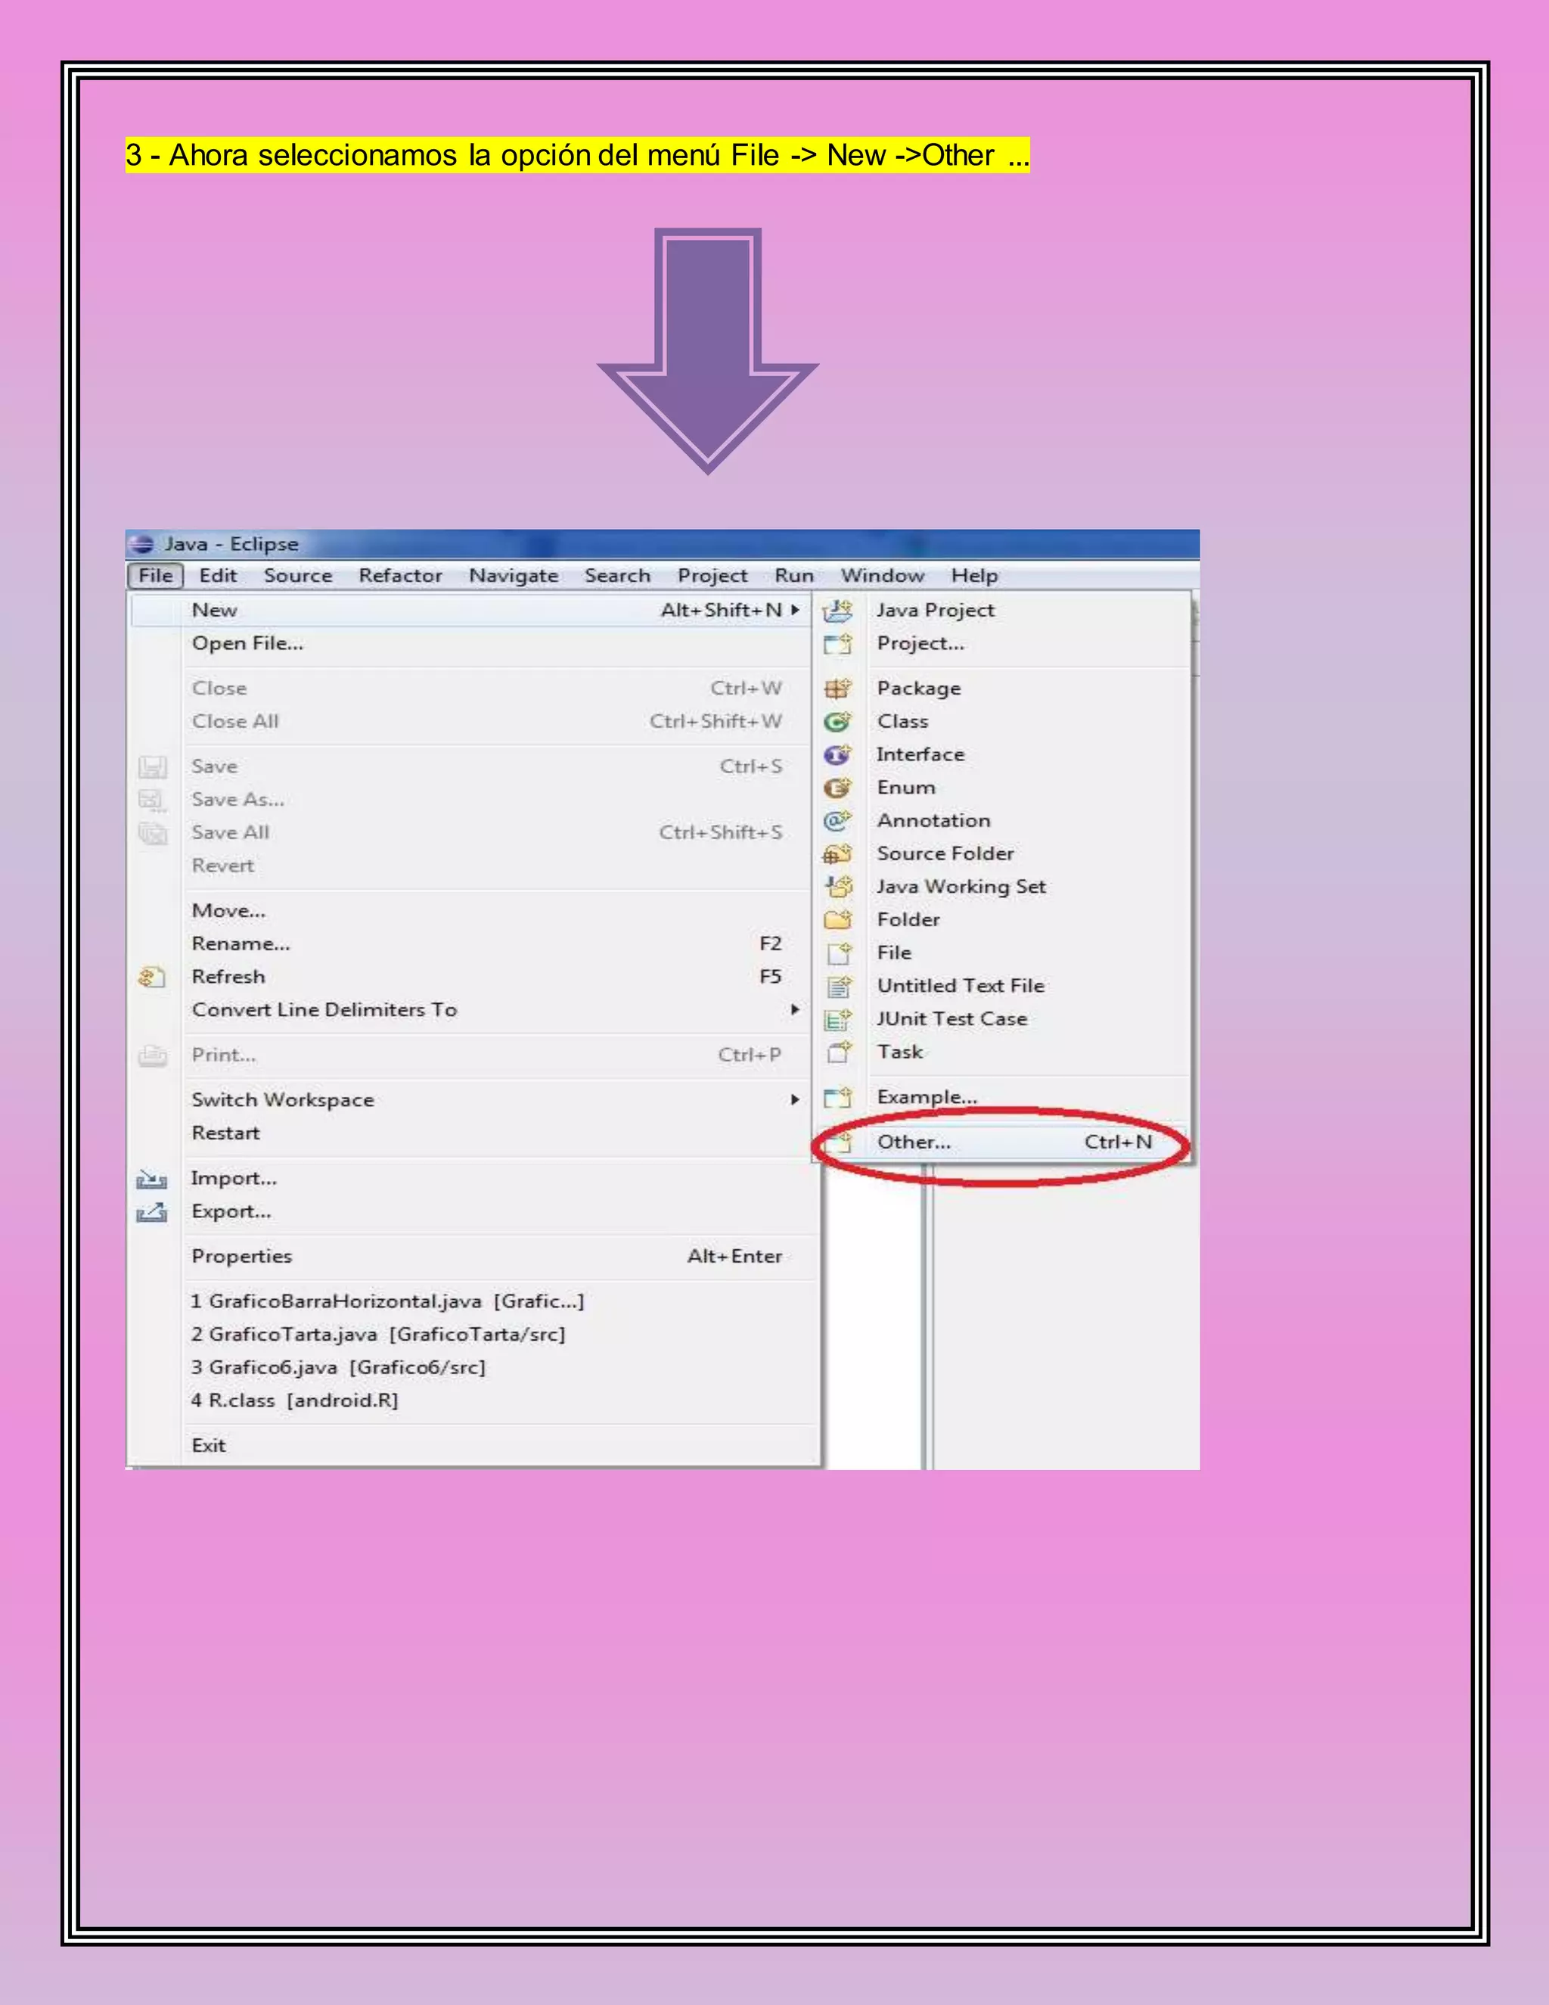Click the Refresh icon in File menu
This screenshot has height=2005, width=1549.
click(x=152, y=977)
